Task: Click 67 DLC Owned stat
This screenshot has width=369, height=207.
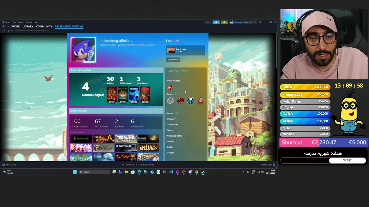Action: coord(101,123)
